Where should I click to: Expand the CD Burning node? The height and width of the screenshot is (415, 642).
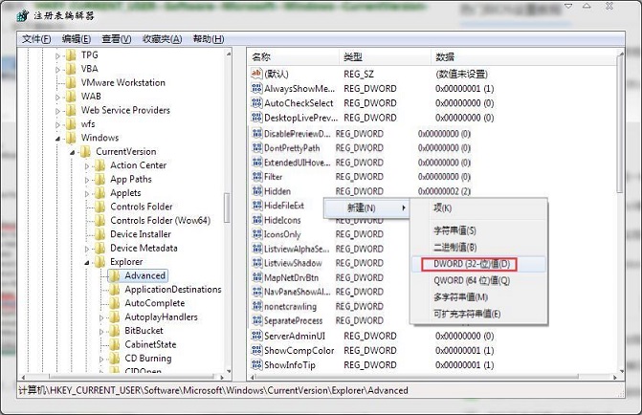click(101, 360)
